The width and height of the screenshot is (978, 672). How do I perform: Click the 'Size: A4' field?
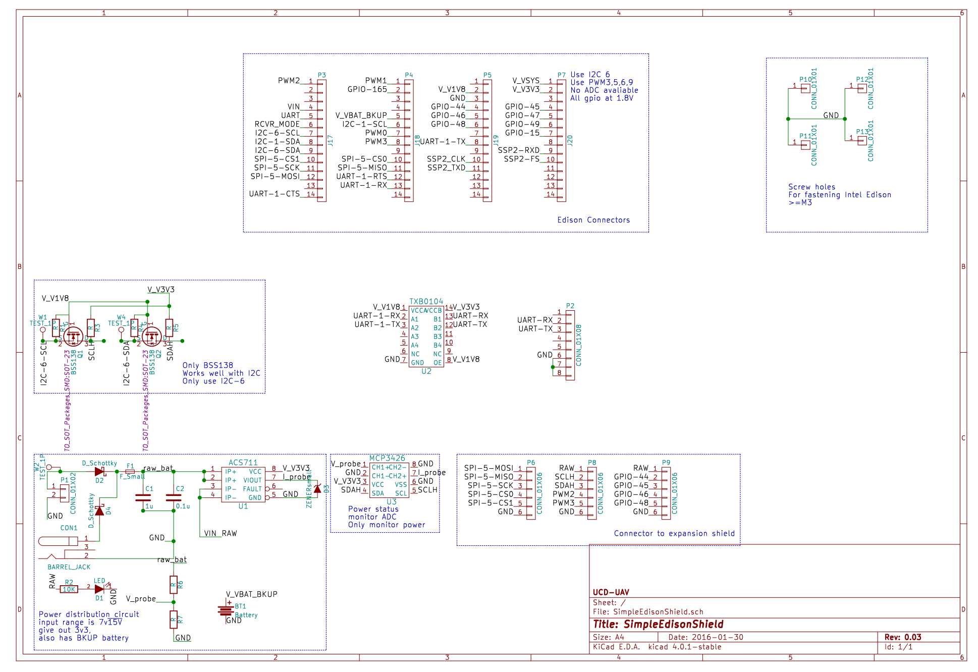point(609,637)
